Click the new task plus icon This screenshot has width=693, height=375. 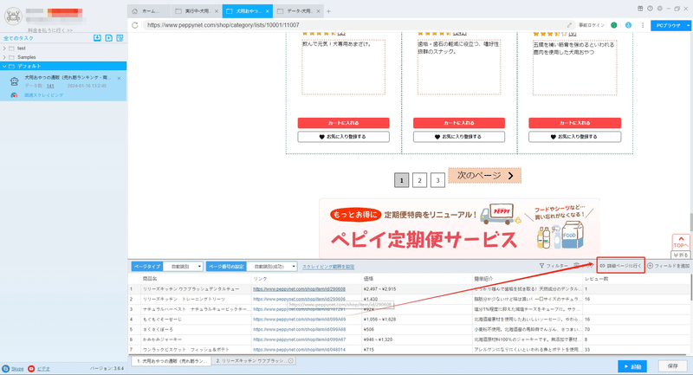coord(109,38)
